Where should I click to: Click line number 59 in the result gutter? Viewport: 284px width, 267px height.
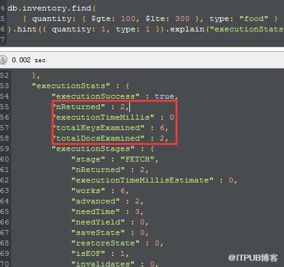point(4,149)
